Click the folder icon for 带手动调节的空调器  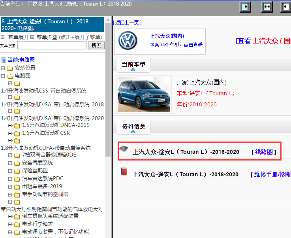pos(17,195)
